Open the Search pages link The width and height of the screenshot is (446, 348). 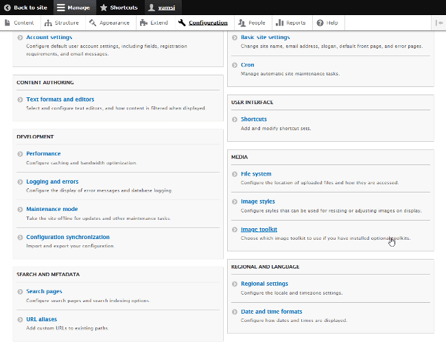(x=44, y=291)
